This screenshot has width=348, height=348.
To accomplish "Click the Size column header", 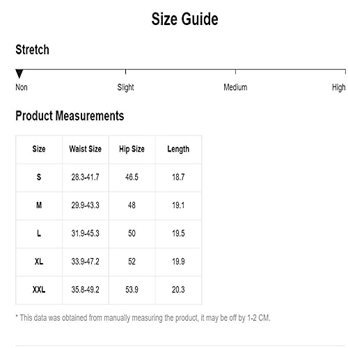I will 39,149.
